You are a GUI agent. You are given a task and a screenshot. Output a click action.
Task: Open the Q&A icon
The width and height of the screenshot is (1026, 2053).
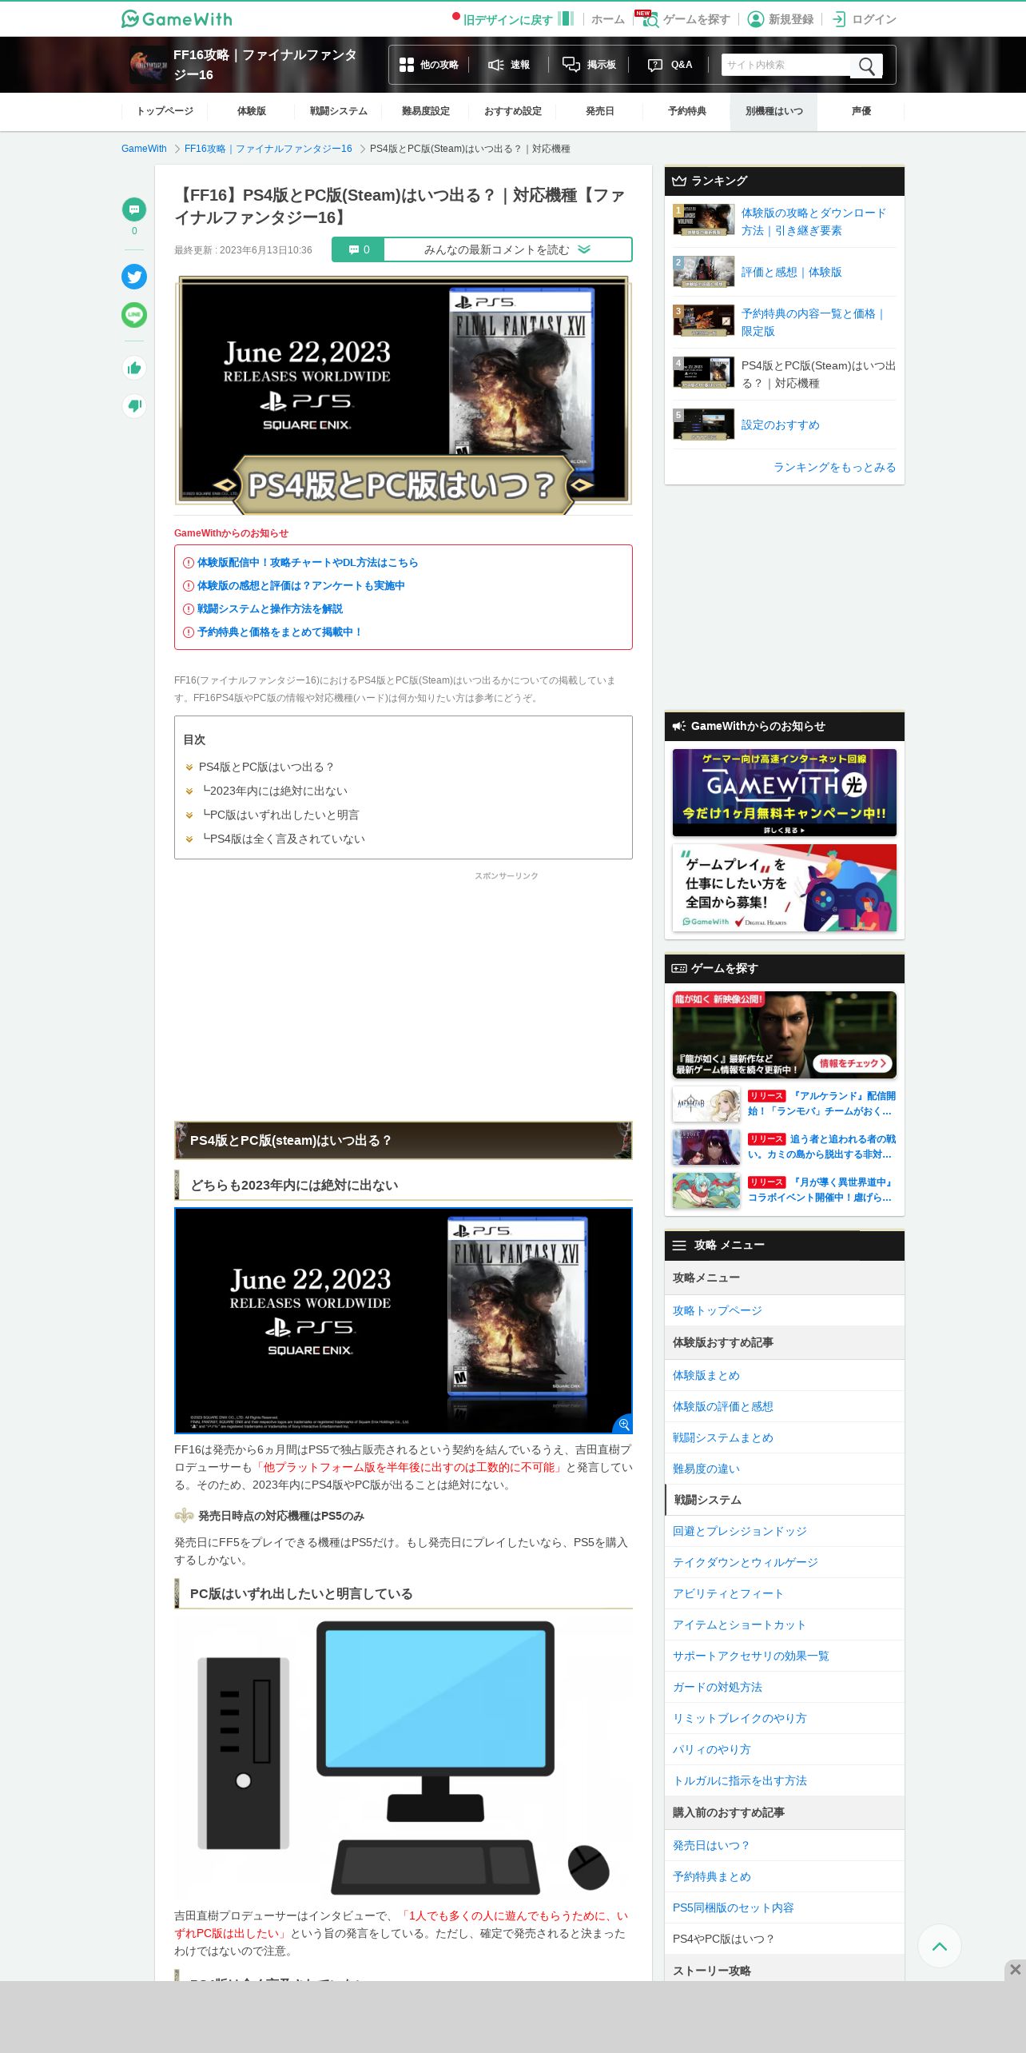pyautogui.click(x=655, y=65)
